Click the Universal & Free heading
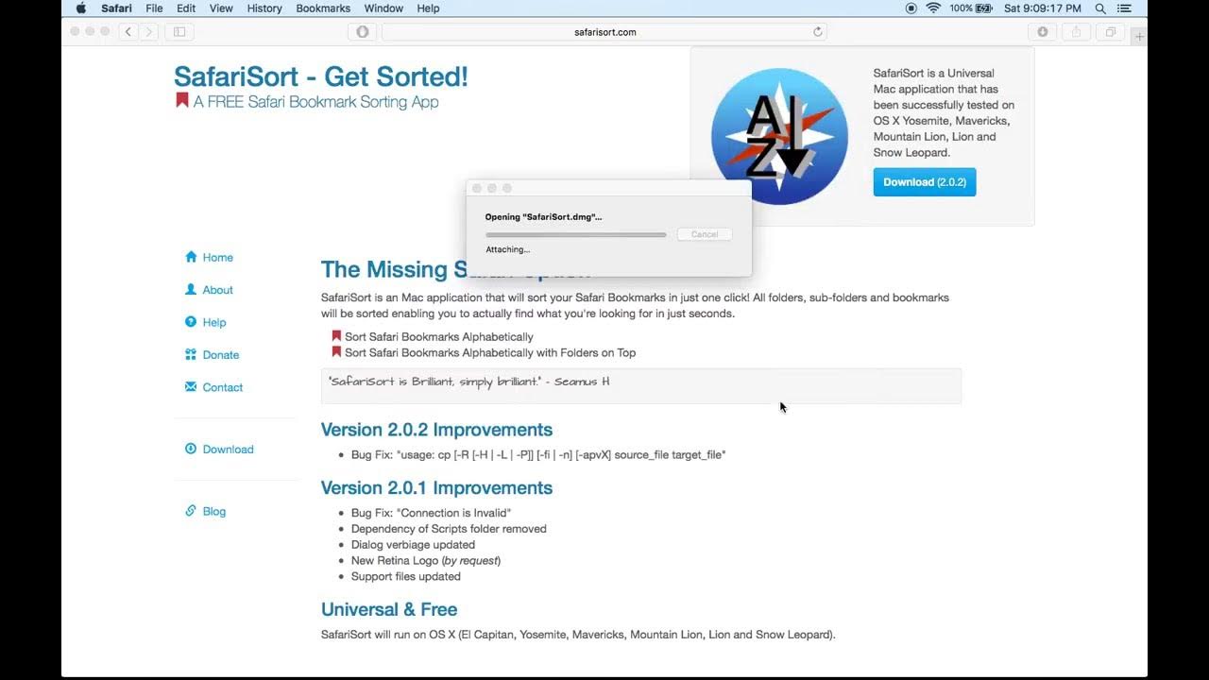Image resolution: width=1209 pixels, height=680 pixels. (389, 609)
